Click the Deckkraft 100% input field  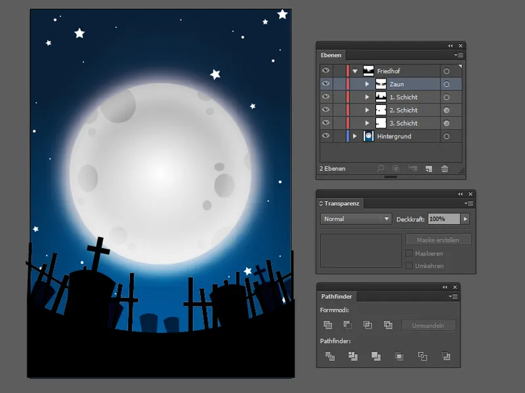(444, 219)
